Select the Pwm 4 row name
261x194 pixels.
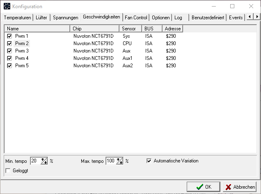22,58
